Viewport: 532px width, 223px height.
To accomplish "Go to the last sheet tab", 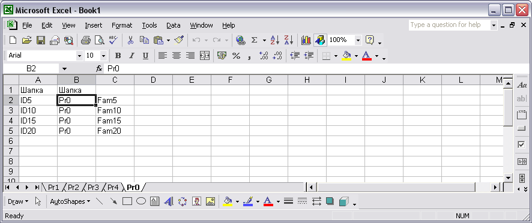I will (37, 187).
